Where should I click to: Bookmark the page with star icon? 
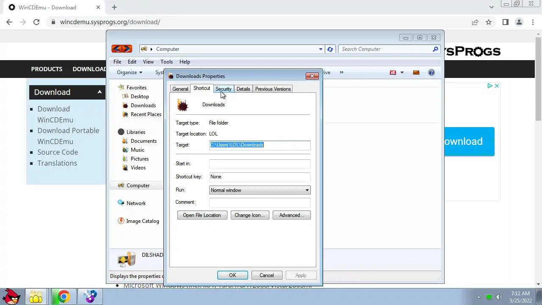click(x=489, y=22)
